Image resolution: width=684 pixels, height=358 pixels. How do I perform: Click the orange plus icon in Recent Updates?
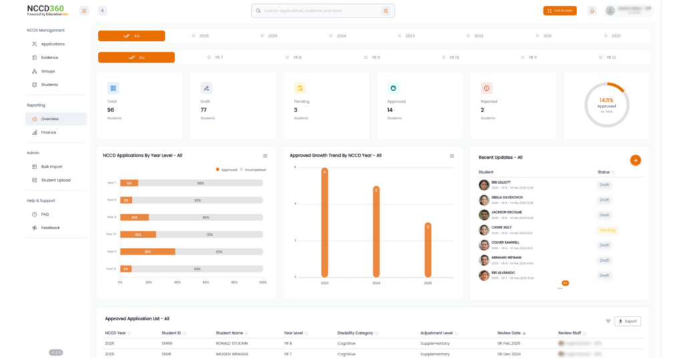(635, 160)
